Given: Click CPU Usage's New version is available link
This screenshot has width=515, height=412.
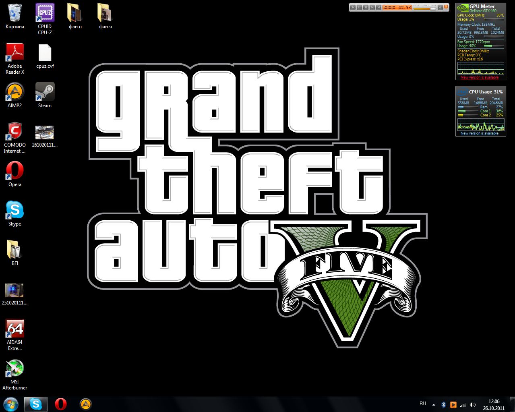Looking at the screenshot, I should coord(479,133).
